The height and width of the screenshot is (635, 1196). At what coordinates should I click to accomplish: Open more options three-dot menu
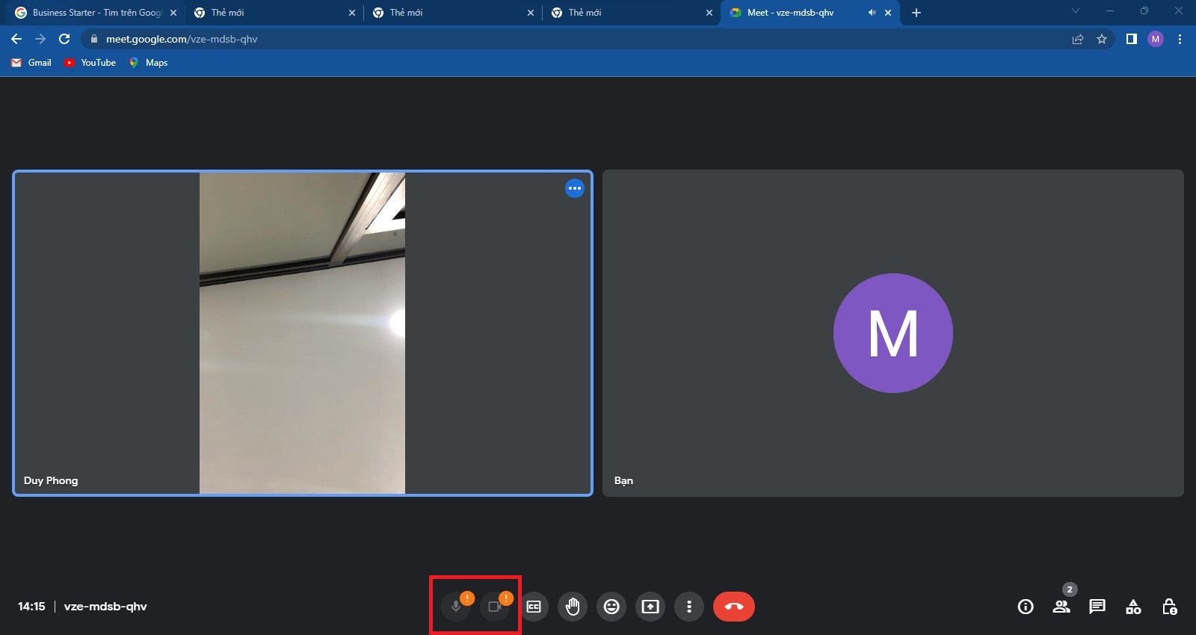(x=689, y=607)
